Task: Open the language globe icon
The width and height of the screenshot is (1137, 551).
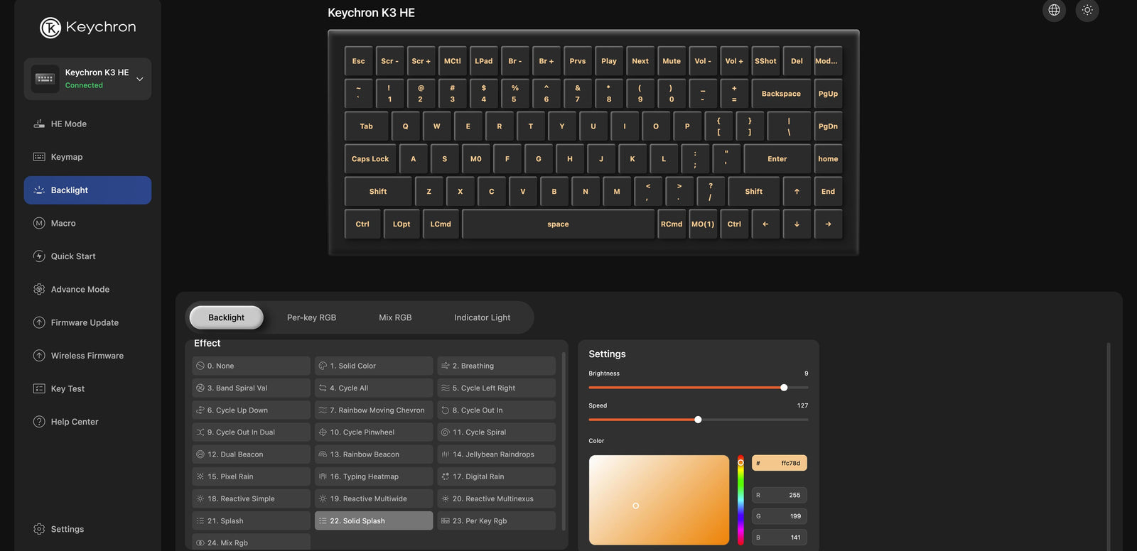Action: (1054, 10)
